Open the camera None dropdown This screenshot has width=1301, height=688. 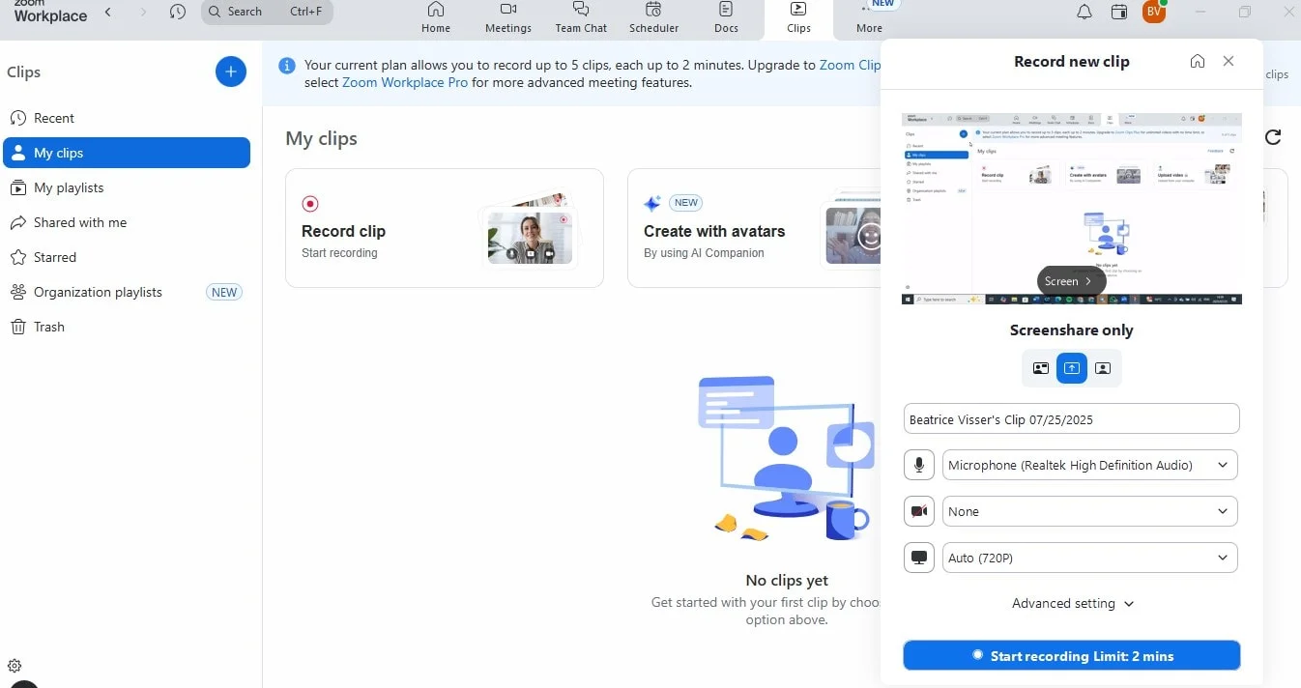[x=1090, y=511]
